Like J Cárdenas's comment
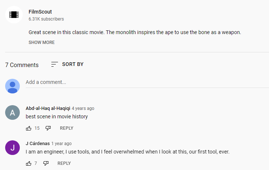The image size is (269, 170). click(29, 163)
